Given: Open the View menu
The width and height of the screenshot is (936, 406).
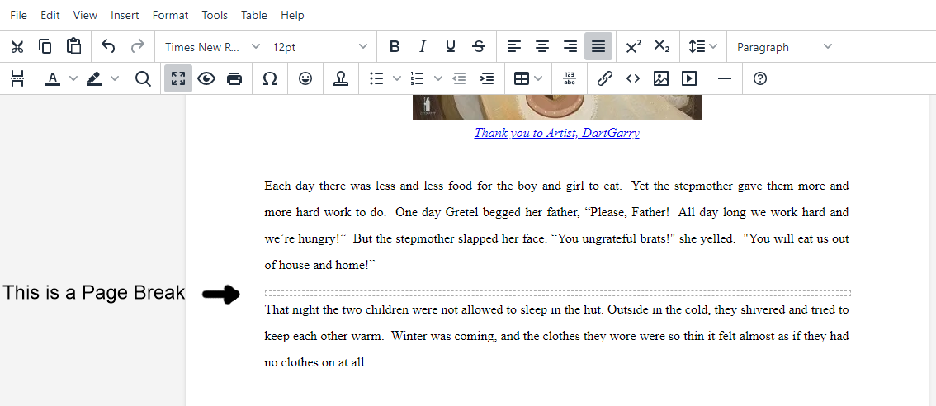Looking at the screenshot, I should tap(85, 15).
